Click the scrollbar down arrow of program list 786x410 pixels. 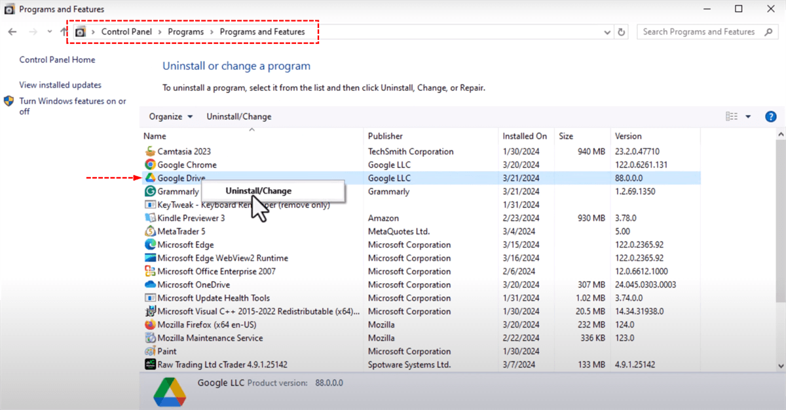tap(780, 366)
